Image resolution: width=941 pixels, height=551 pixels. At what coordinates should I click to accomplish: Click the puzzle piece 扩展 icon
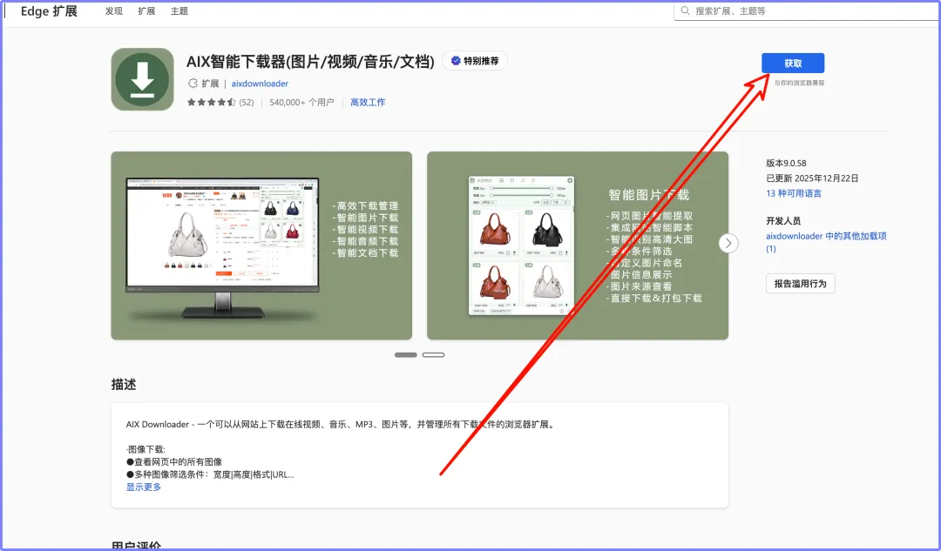click(x=193, y=84)
